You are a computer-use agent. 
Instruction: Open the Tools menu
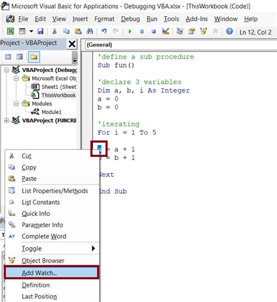(171, 19)
